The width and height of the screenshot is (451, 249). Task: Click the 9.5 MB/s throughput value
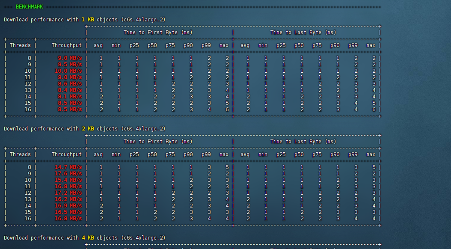pyautogui.click(x=70, y=65)
